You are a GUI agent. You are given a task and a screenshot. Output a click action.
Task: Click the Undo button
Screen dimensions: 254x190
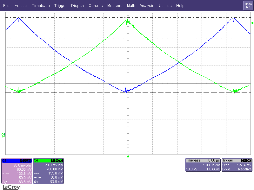tap(248, 5)
